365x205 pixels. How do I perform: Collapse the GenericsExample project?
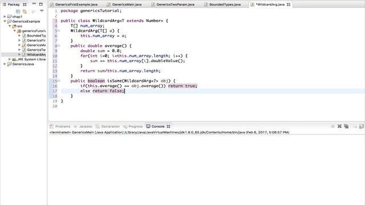5,21
